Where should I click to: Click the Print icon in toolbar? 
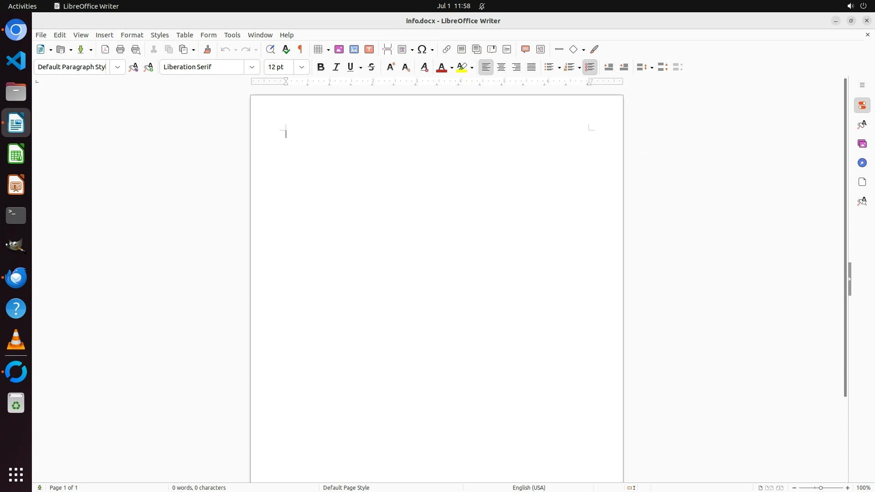coord(120,50)
